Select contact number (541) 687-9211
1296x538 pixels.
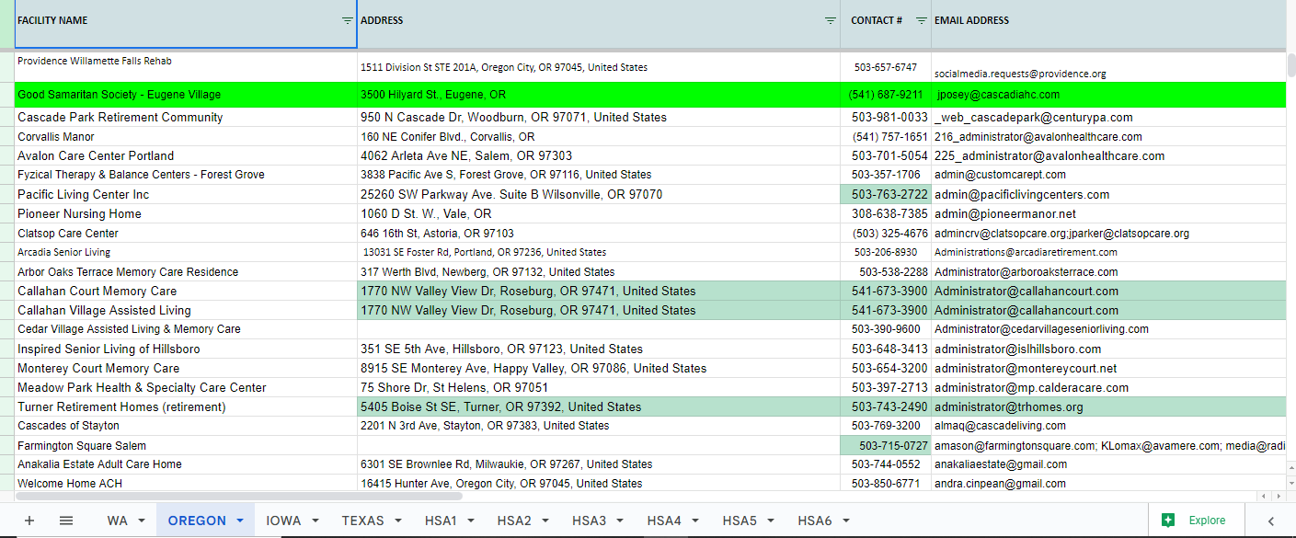[886, 94]
